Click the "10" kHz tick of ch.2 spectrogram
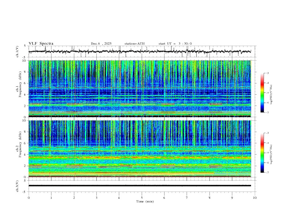Viewport: 287px width, 222px height. [25, 120]
